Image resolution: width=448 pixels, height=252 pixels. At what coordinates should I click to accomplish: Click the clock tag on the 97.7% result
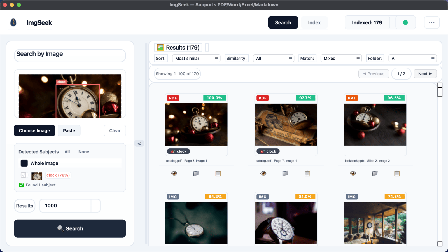pyautogui.click(x=268, y=151)
